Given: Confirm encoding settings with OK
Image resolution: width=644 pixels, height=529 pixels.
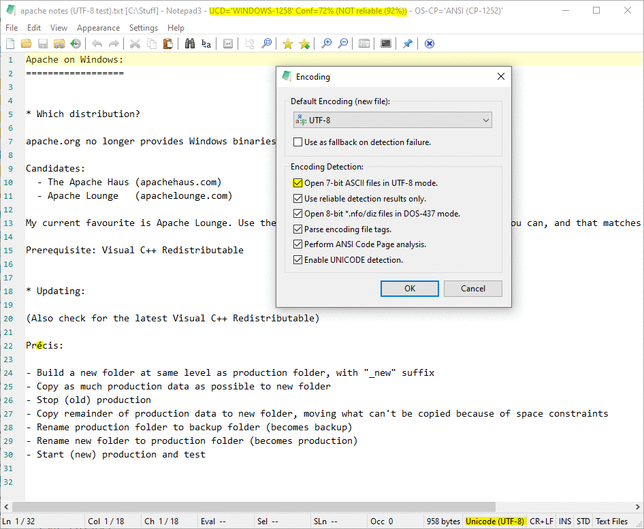Looking at the screenshot, I should click(x=409, y=288).
